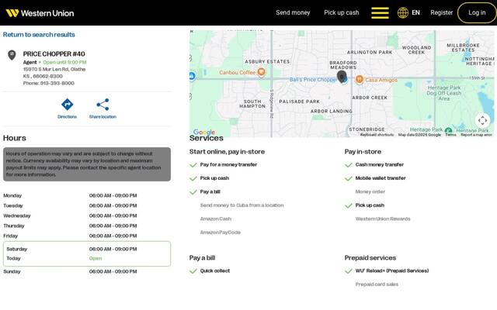Viewport: 497px width, 310px height.
Task: Click Return to search results link
Action: tap(39, 34)
